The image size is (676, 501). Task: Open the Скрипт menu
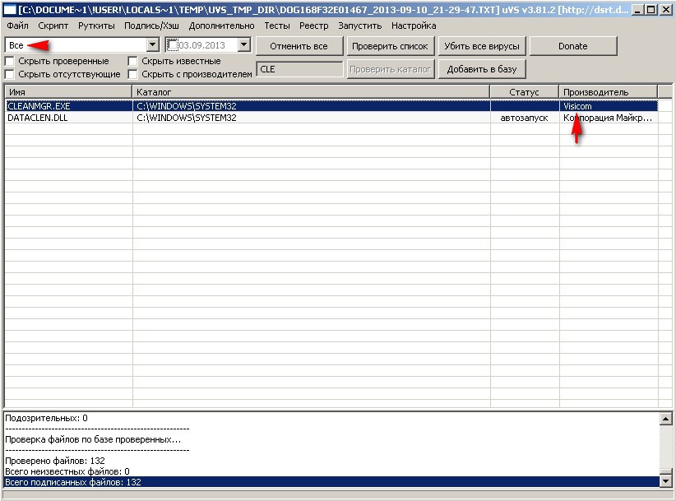click(53, 26)
